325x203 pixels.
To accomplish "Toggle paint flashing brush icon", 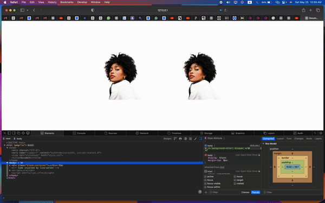I will point(196,139).
